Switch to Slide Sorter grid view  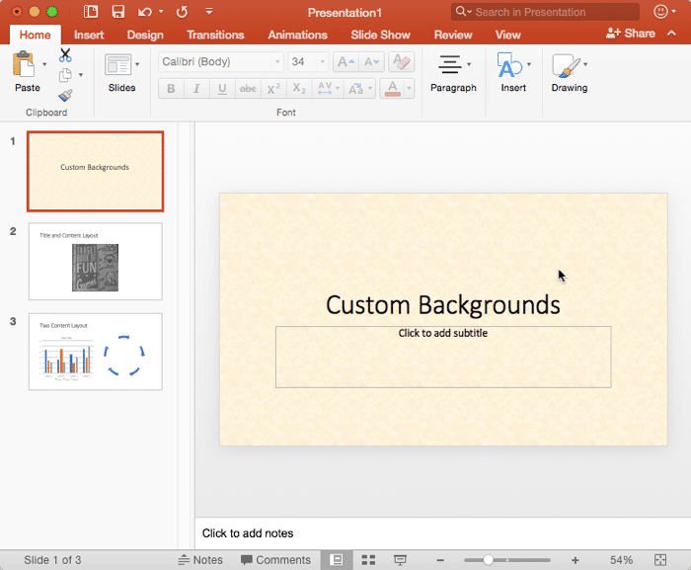(368, 560)
